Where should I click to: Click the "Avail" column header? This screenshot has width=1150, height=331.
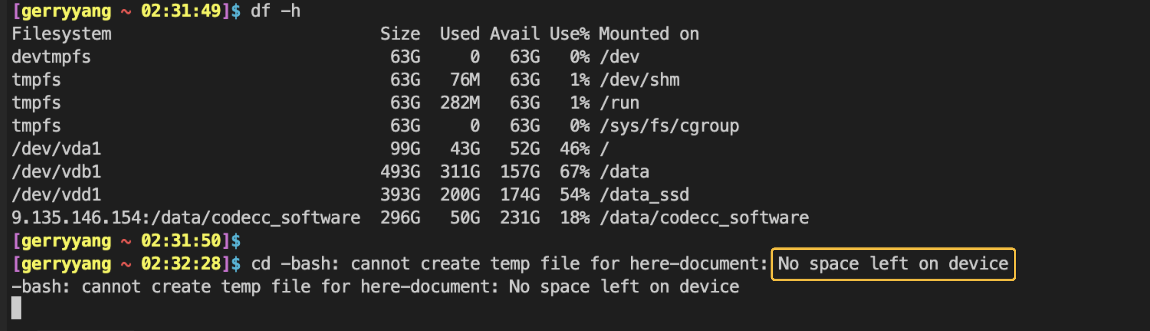(x=515, y=34)
